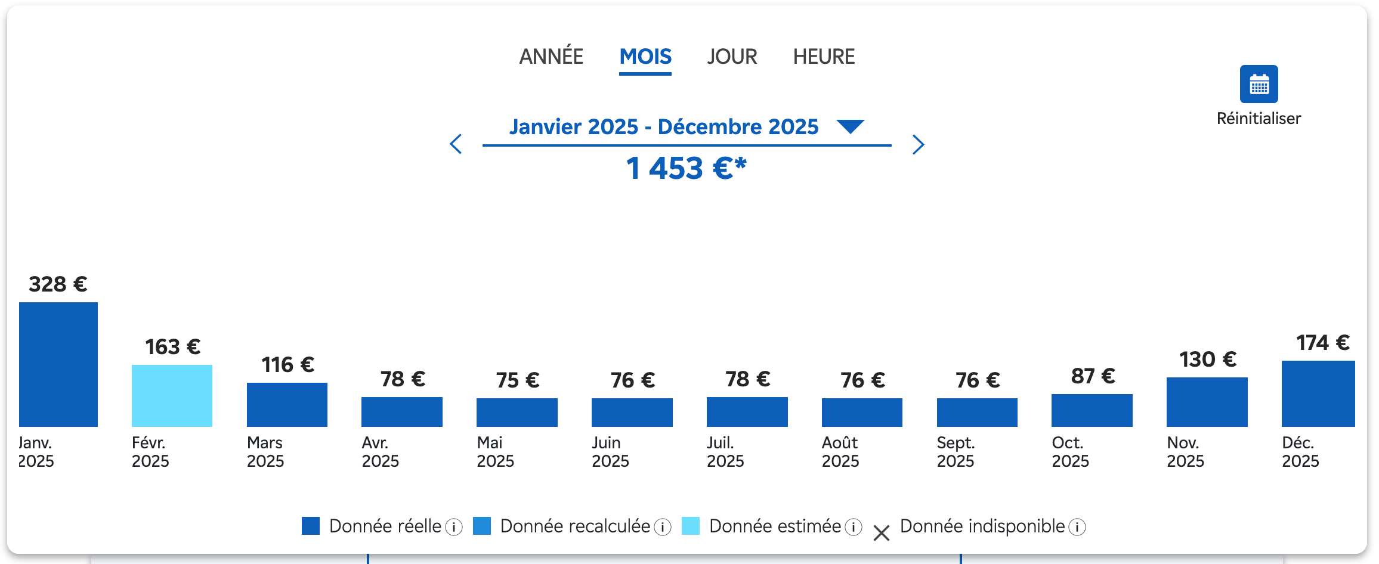
Task: Select the light blue Févr. 2025 bar
Action: 172,395
